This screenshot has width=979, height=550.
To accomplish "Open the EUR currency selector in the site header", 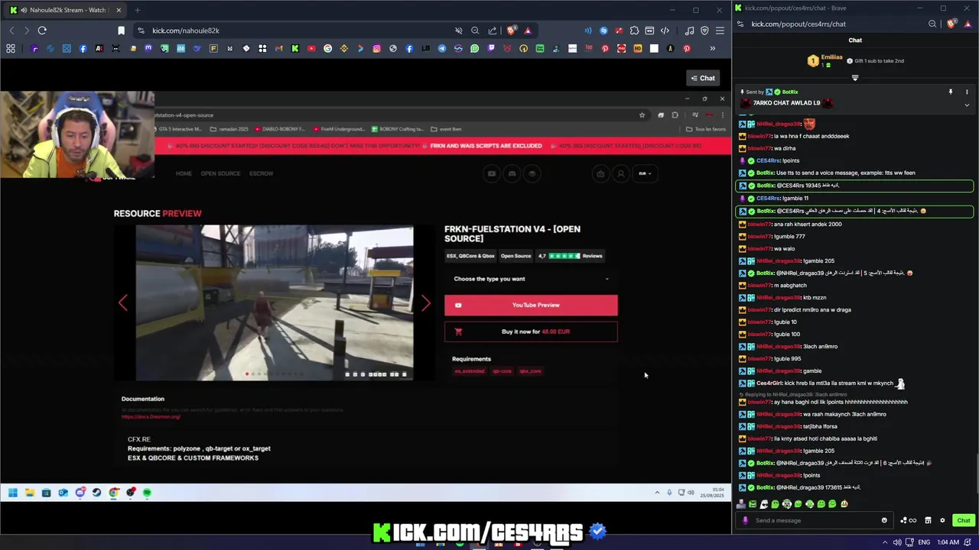I will 645,173.
